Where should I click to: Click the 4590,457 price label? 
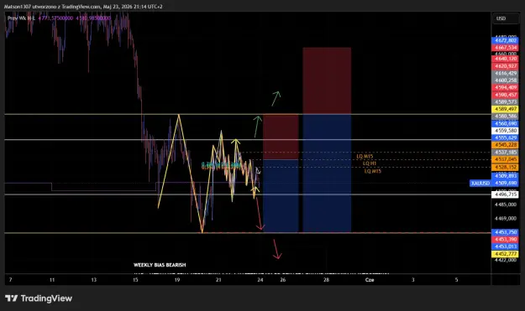point(505,95)
